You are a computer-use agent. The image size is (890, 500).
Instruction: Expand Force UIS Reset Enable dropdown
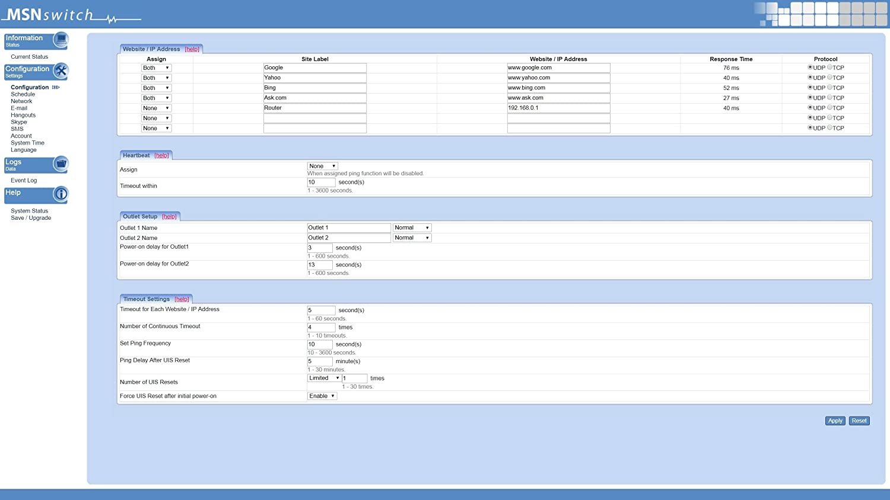tap(322, 396)
